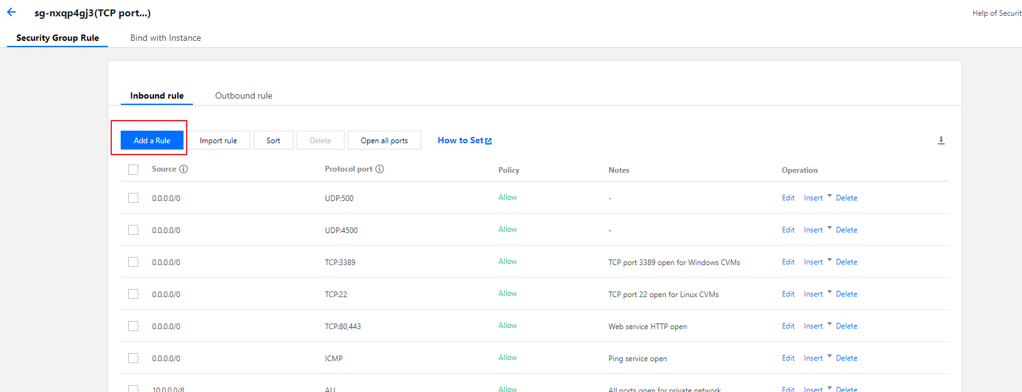Open Help of Security link

pos(997,13)
